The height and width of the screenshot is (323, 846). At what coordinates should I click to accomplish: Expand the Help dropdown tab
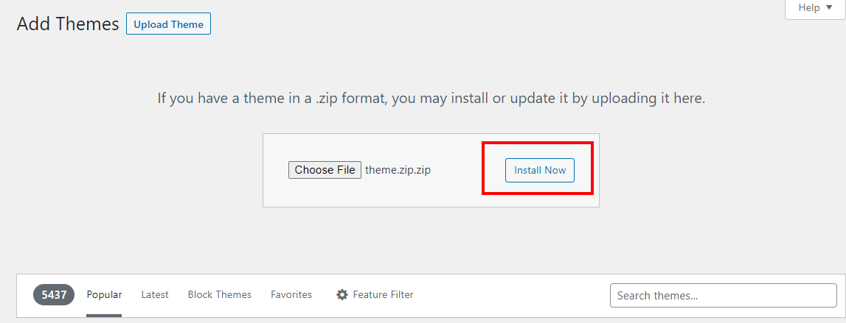point(814,8)
